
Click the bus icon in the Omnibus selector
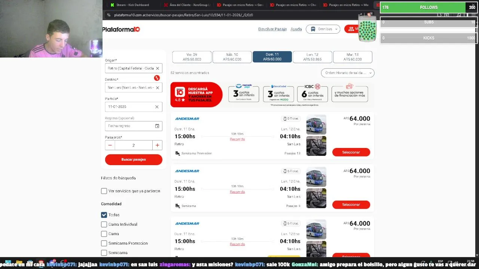pos(313,29)
